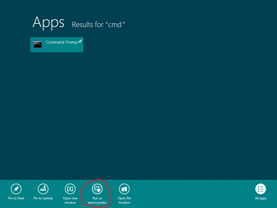The image size is (277, 208).
Task: Select the Command Prompt result tile
Action: (x=57, y=45)
